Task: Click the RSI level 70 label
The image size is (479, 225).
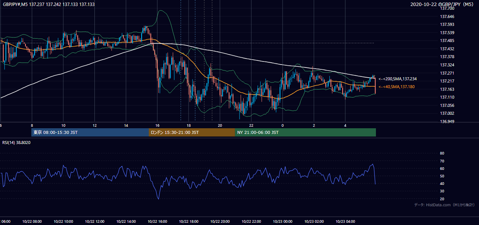Action: pos(442,161)
